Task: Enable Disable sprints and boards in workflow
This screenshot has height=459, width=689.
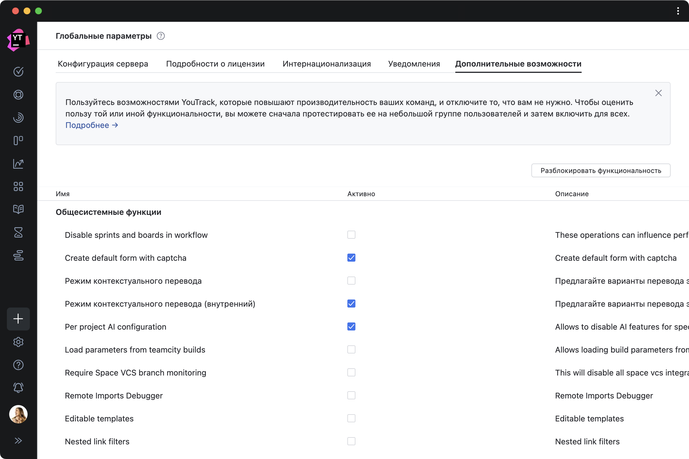Action: [x=351, y=235]
